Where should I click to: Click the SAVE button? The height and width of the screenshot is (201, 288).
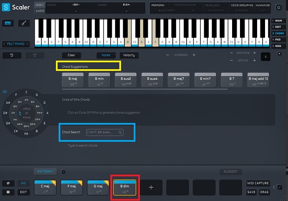pos(251,192)
